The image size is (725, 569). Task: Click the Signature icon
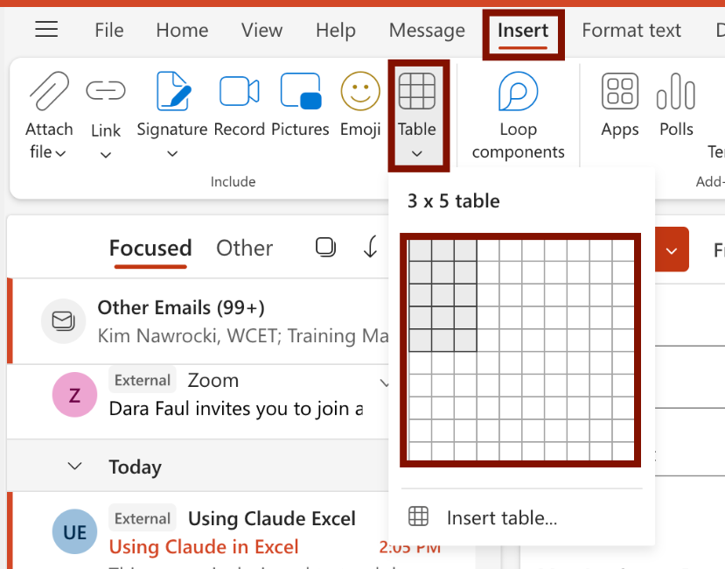(x=171, y=90)
